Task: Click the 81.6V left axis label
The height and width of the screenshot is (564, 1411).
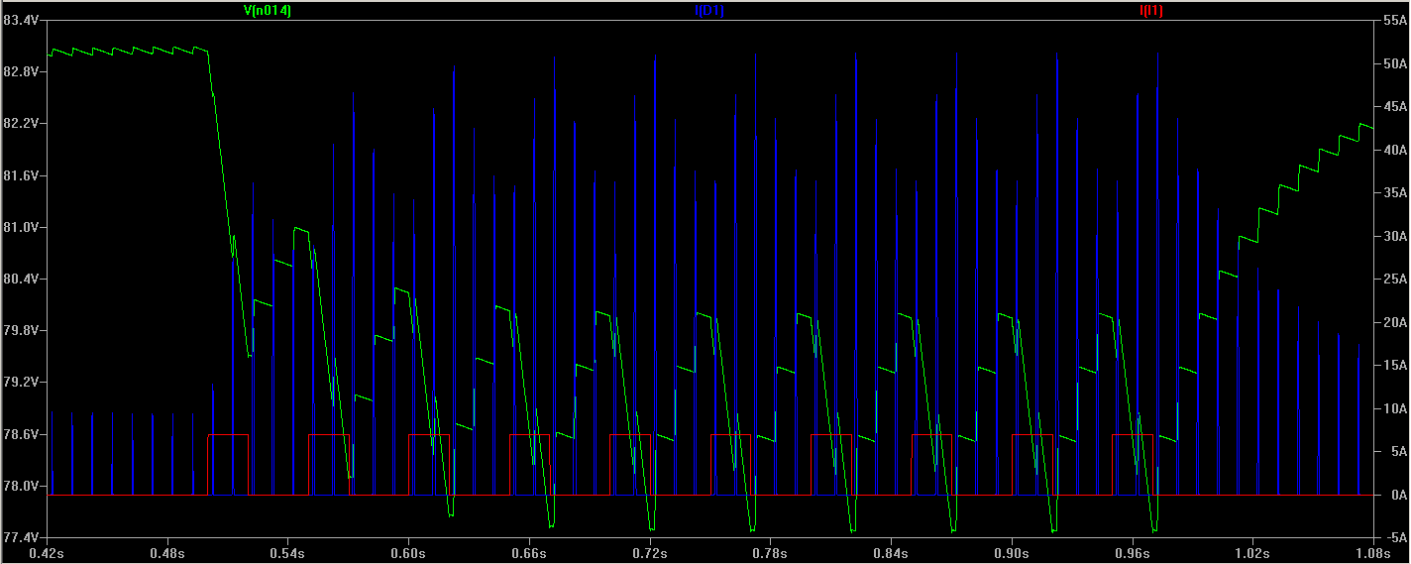Action: (x=21, y=175)
